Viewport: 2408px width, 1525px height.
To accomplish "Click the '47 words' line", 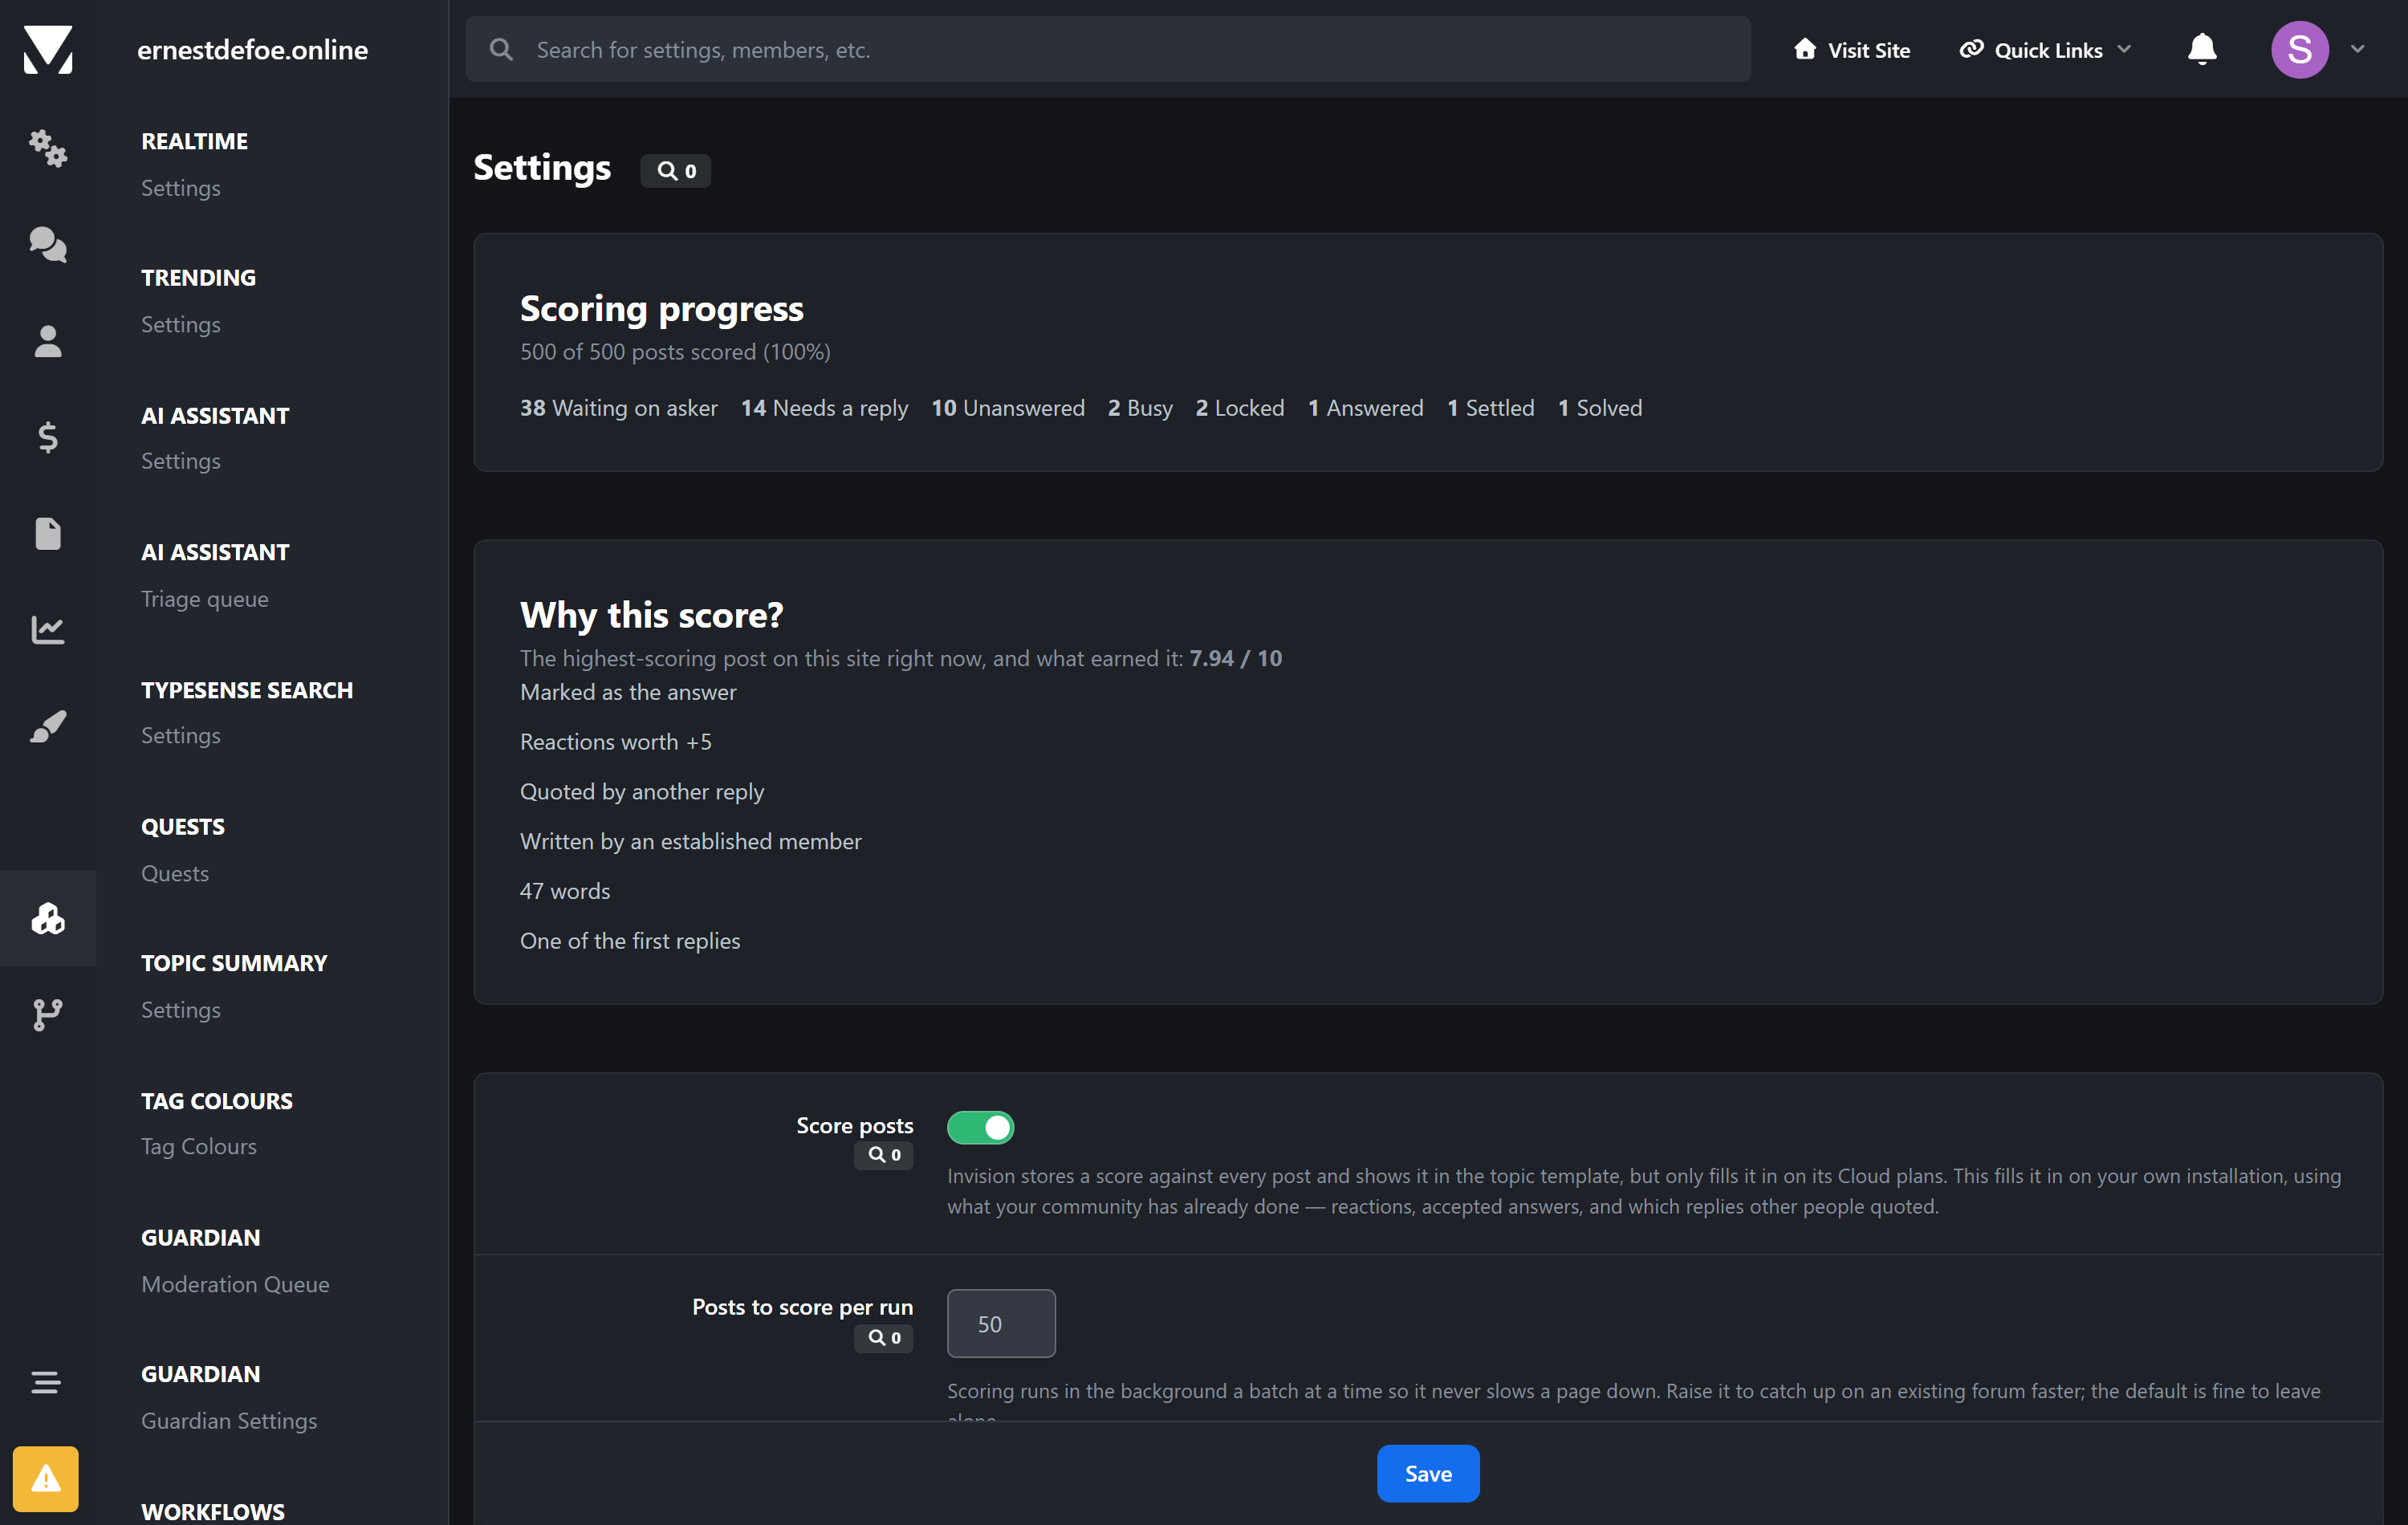I will point(565,891).
